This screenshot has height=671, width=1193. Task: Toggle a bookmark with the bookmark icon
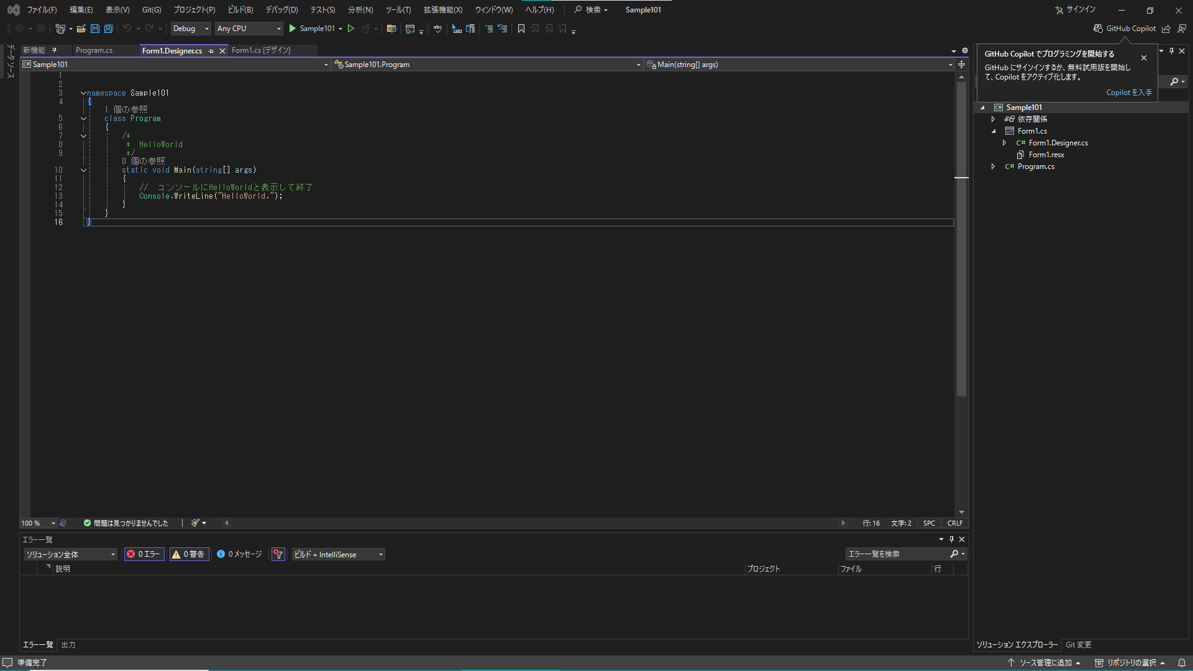[521, 29]
